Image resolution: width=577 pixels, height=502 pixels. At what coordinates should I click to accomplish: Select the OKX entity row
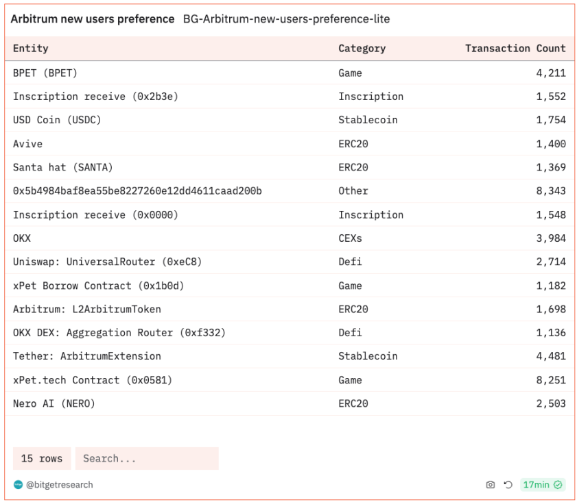coord(22,238)
